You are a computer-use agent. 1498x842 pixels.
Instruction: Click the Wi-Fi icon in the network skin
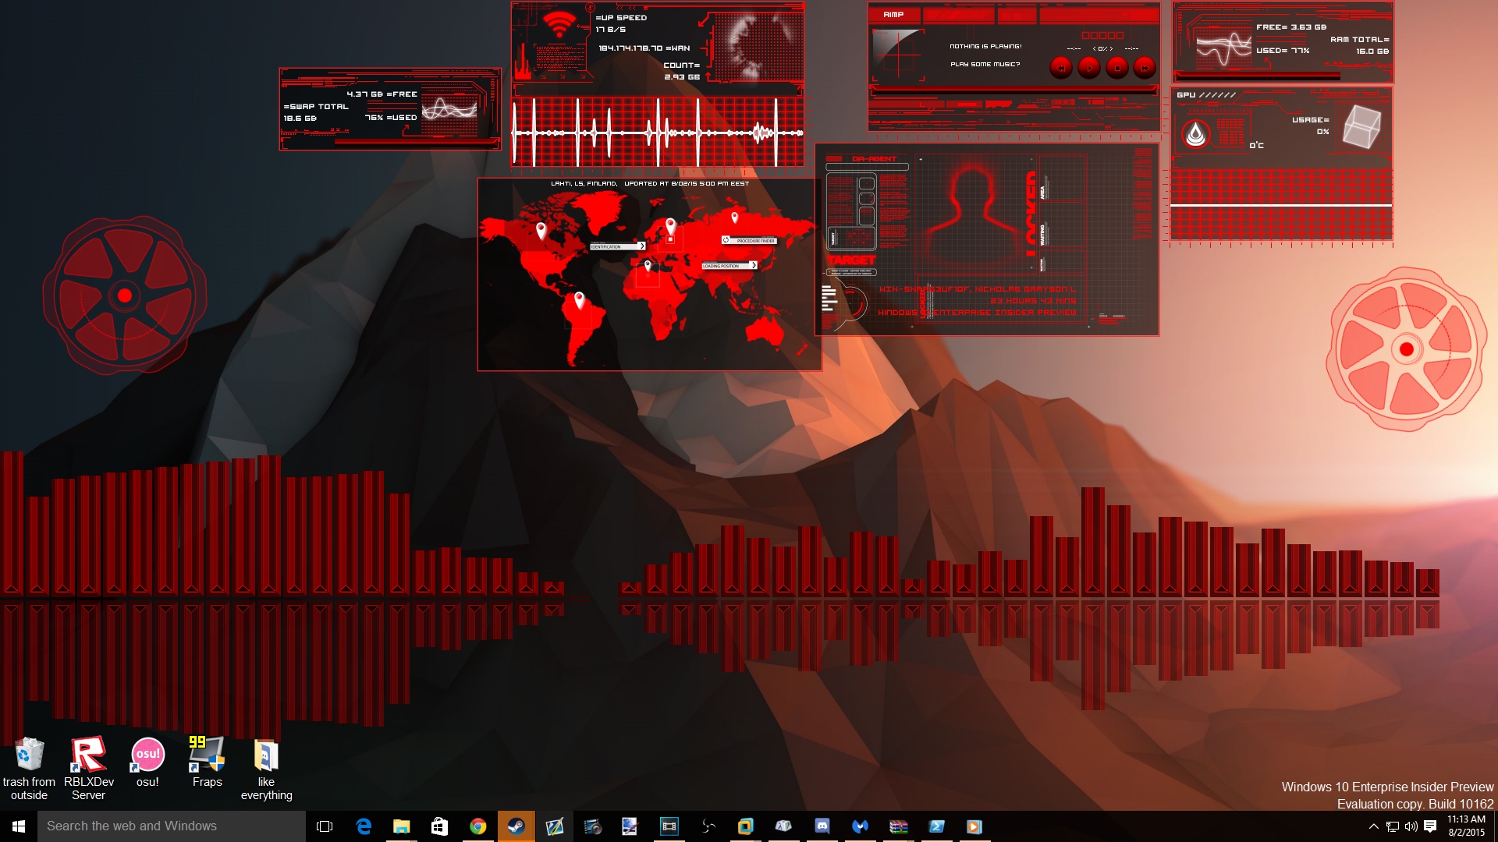[559, 25]
